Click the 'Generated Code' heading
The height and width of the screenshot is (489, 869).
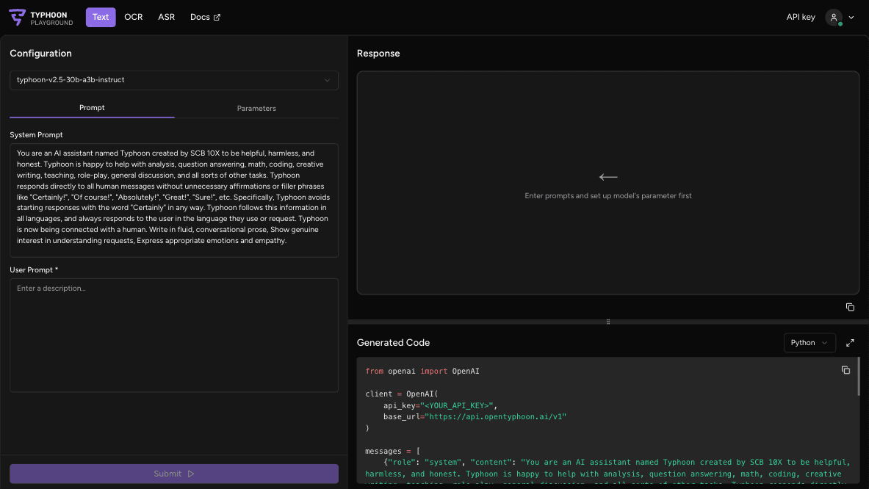pyautogui.click(x=394, y=343)
